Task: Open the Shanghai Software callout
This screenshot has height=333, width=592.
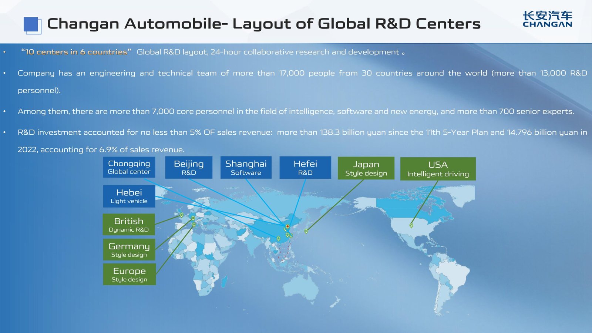Action: [x=246, y=168]
